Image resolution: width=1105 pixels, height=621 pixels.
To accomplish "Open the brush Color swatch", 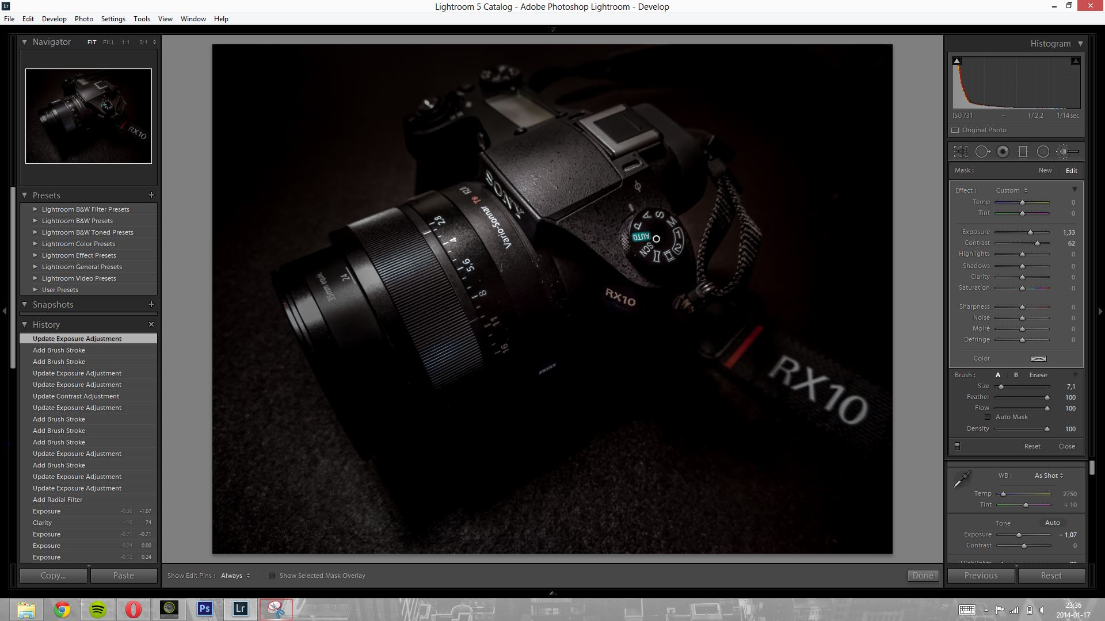I will pyautogui.click(x=1038, y=359).
